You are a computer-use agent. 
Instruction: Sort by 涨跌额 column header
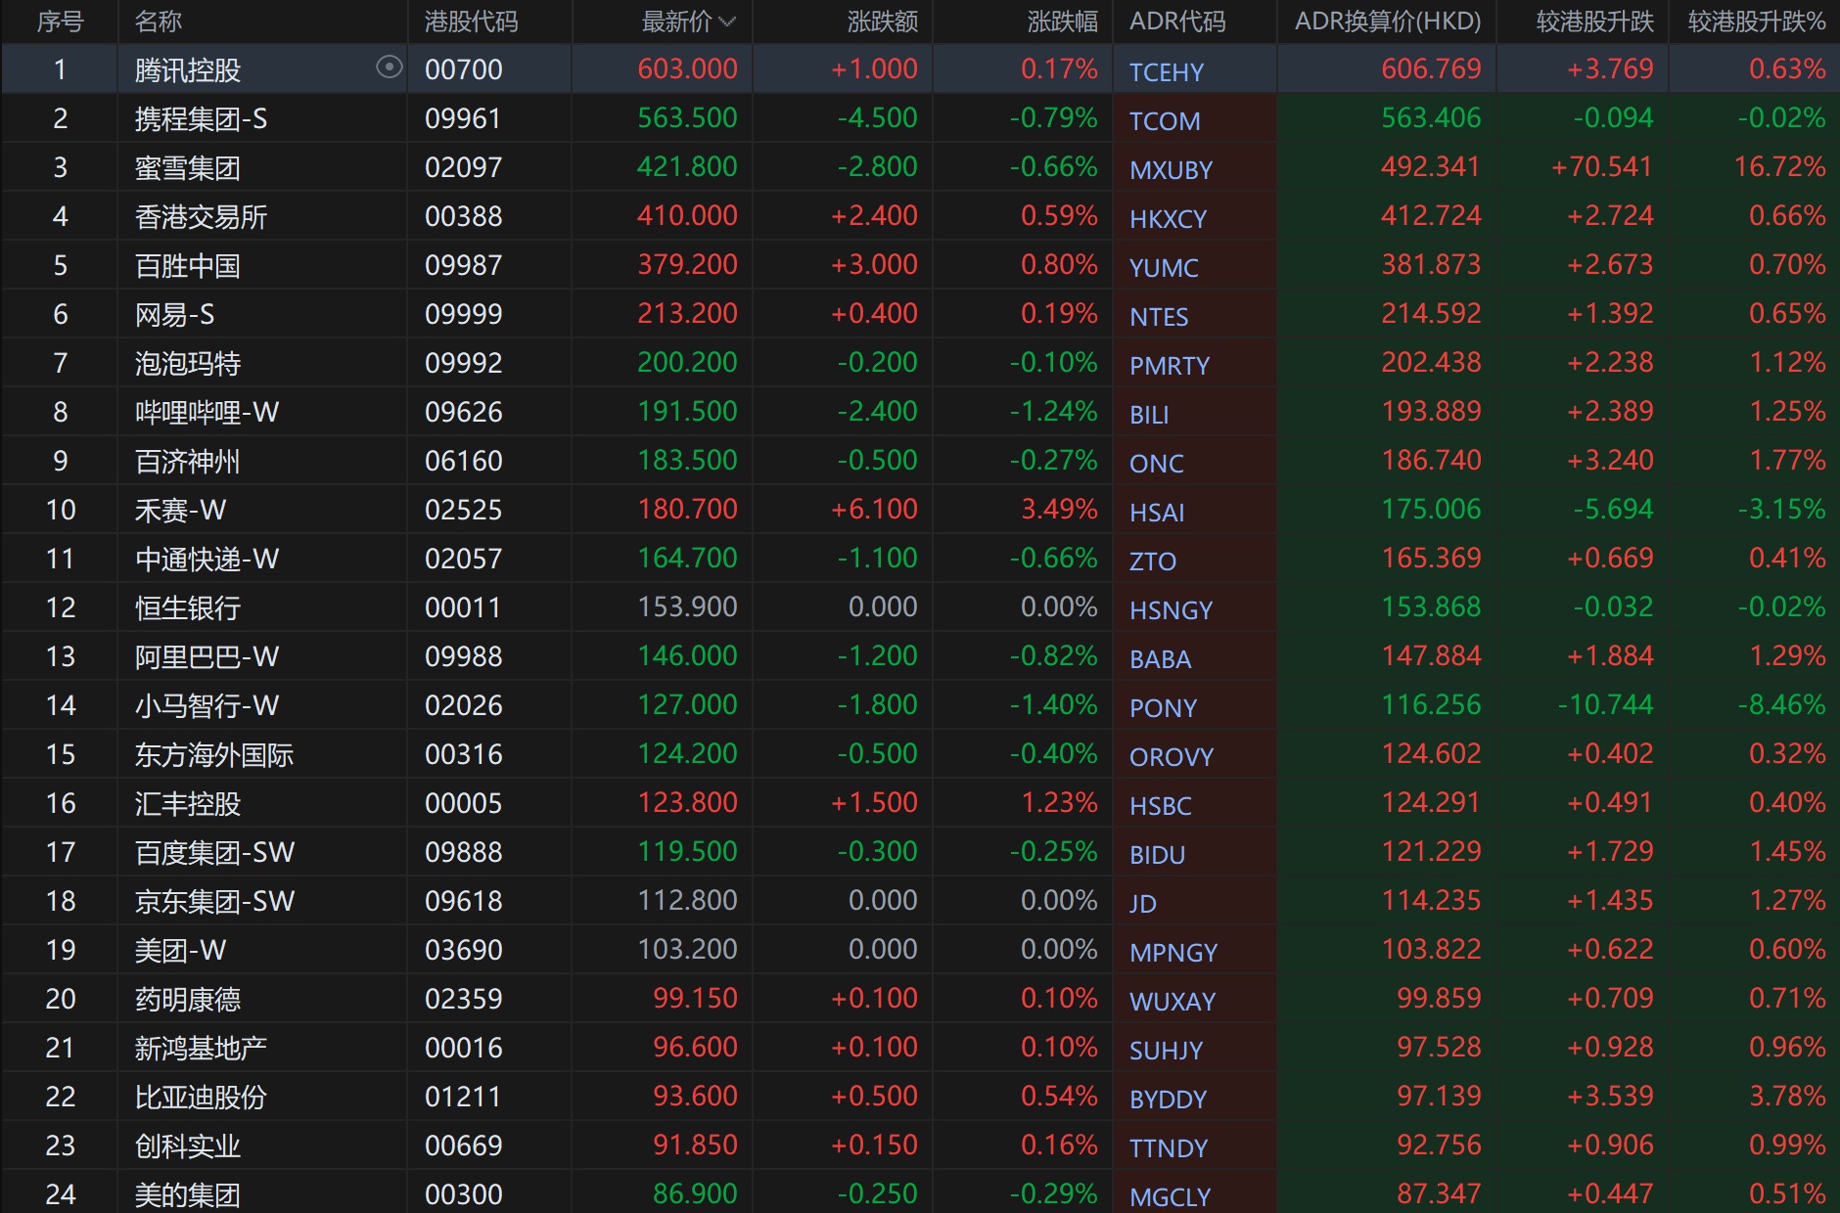(x=882, y=22)
